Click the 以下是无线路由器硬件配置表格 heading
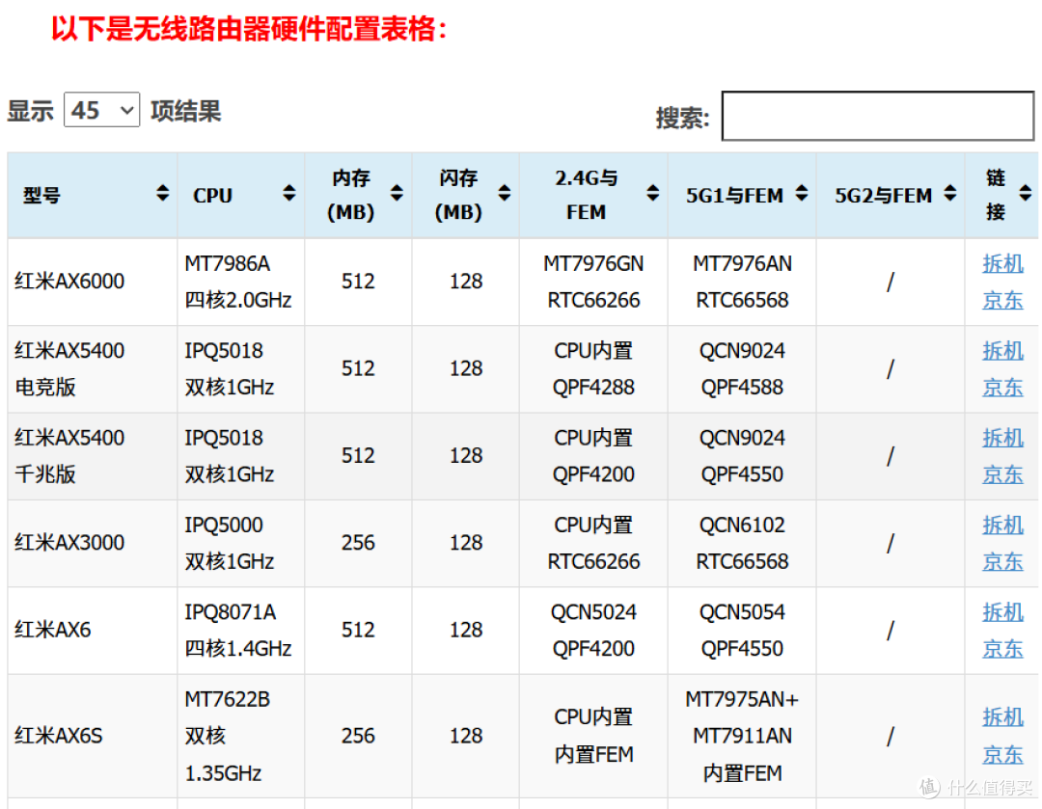The image size is (1042, 809). (x=249, y=29)
